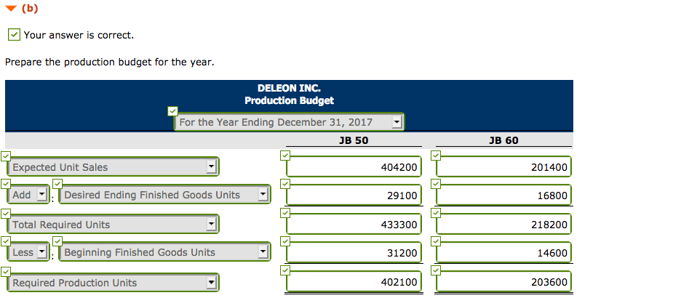Viewport: 697px width, 306px height.
Task: Select the JB 50 field showing 29100
Action: click(x=354, y=195)
